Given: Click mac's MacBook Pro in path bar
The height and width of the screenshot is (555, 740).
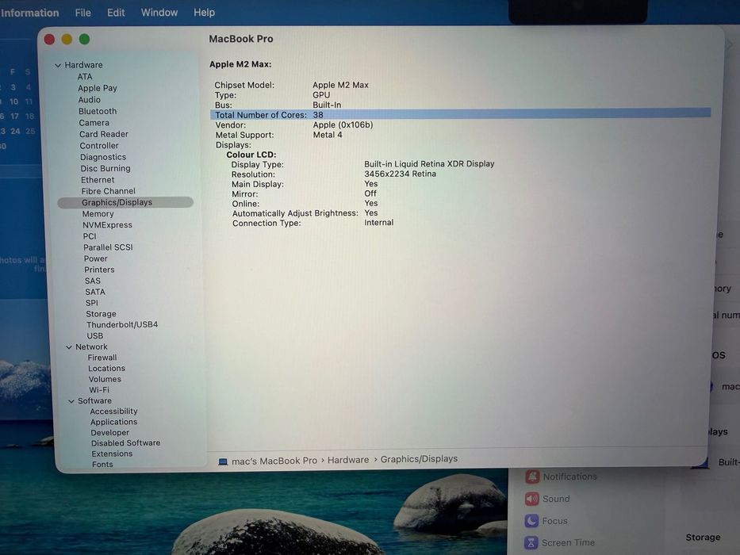Looking at the screenshot, I should 274,461.
